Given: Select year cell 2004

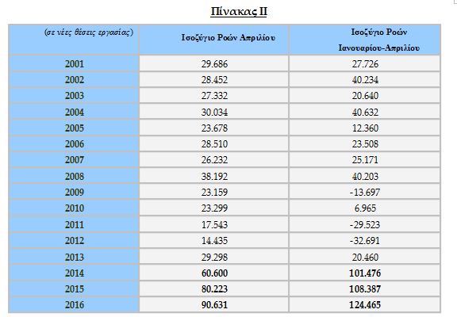Looking at the screenshot, I should (75, 113).
